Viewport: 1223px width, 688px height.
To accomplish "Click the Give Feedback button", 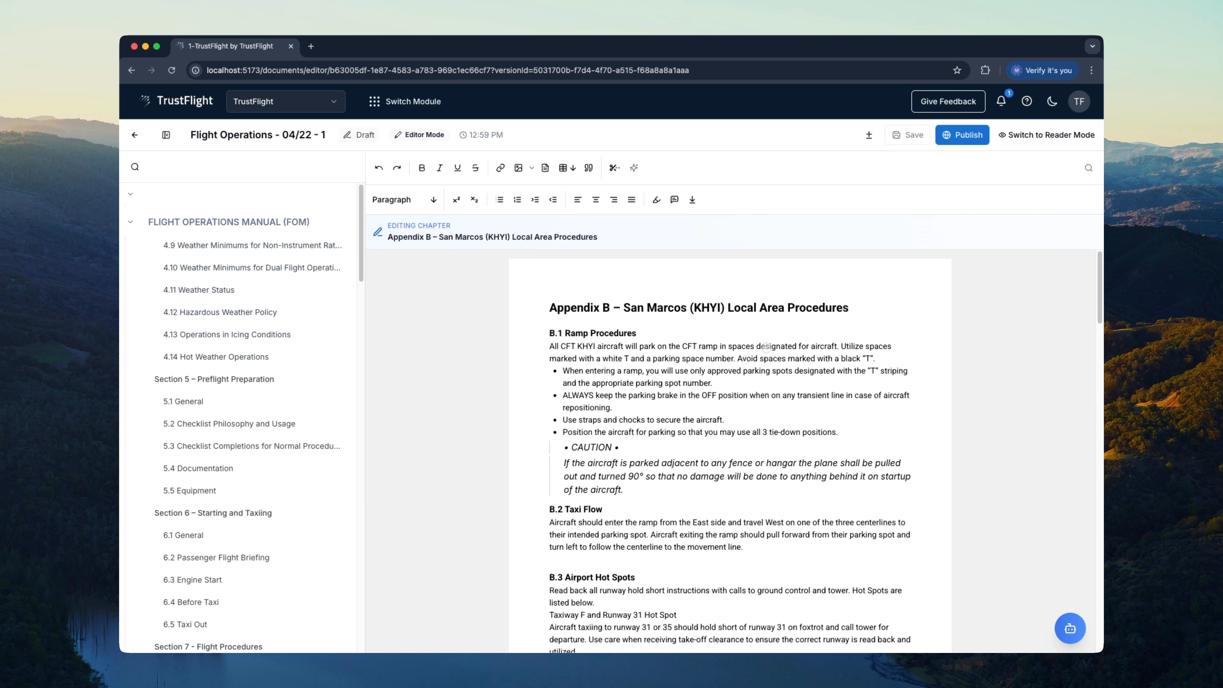I will [948, 101].
